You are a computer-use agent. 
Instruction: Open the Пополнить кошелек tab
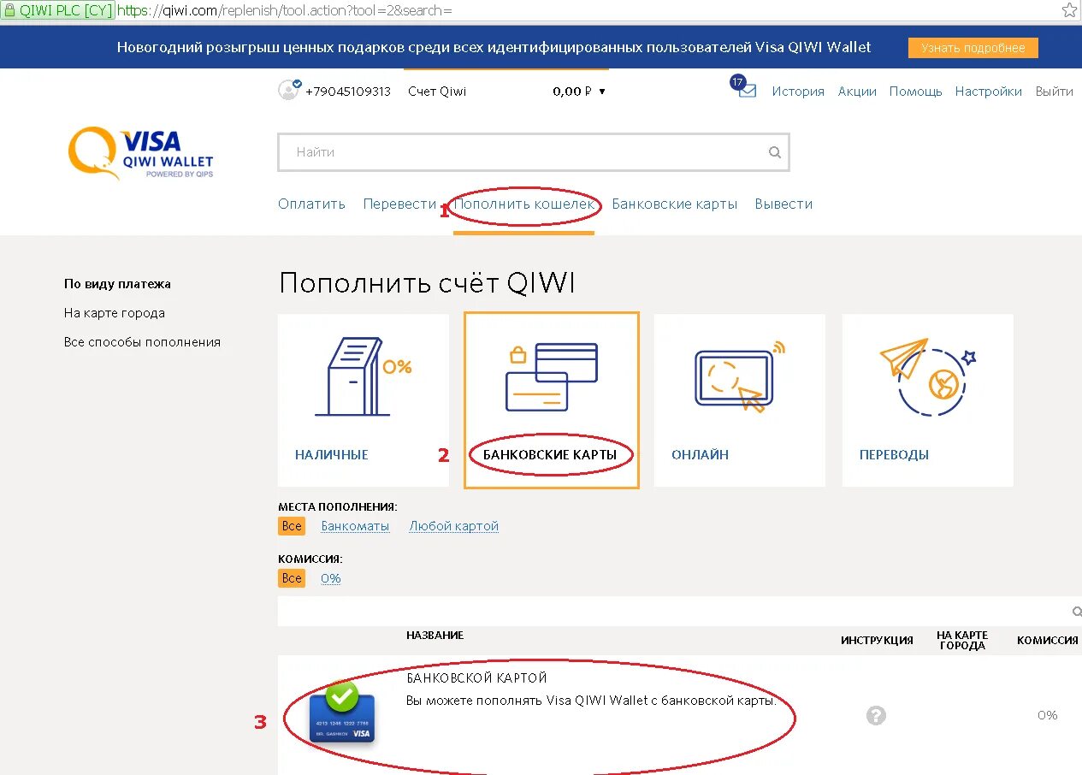(x=523, y=204)
